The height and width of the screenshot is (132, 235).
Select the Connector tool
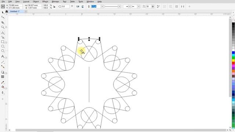[3, 67]
